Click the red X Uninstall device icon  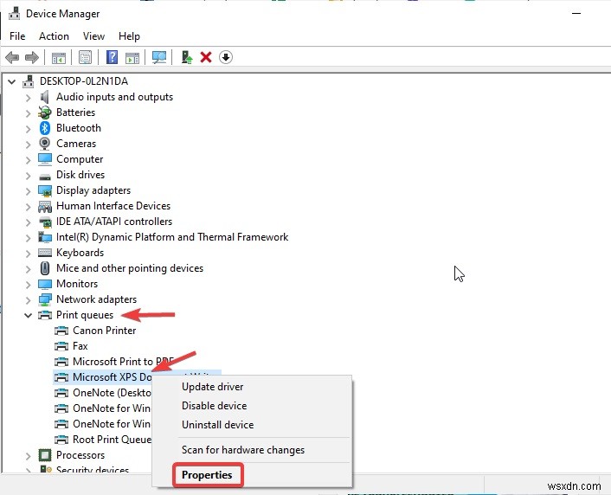pyautogui.click(x=206, y=58)
